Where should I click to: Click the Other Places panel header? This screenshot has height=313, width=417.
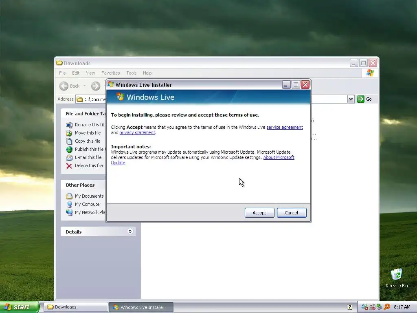coord(83,185)
